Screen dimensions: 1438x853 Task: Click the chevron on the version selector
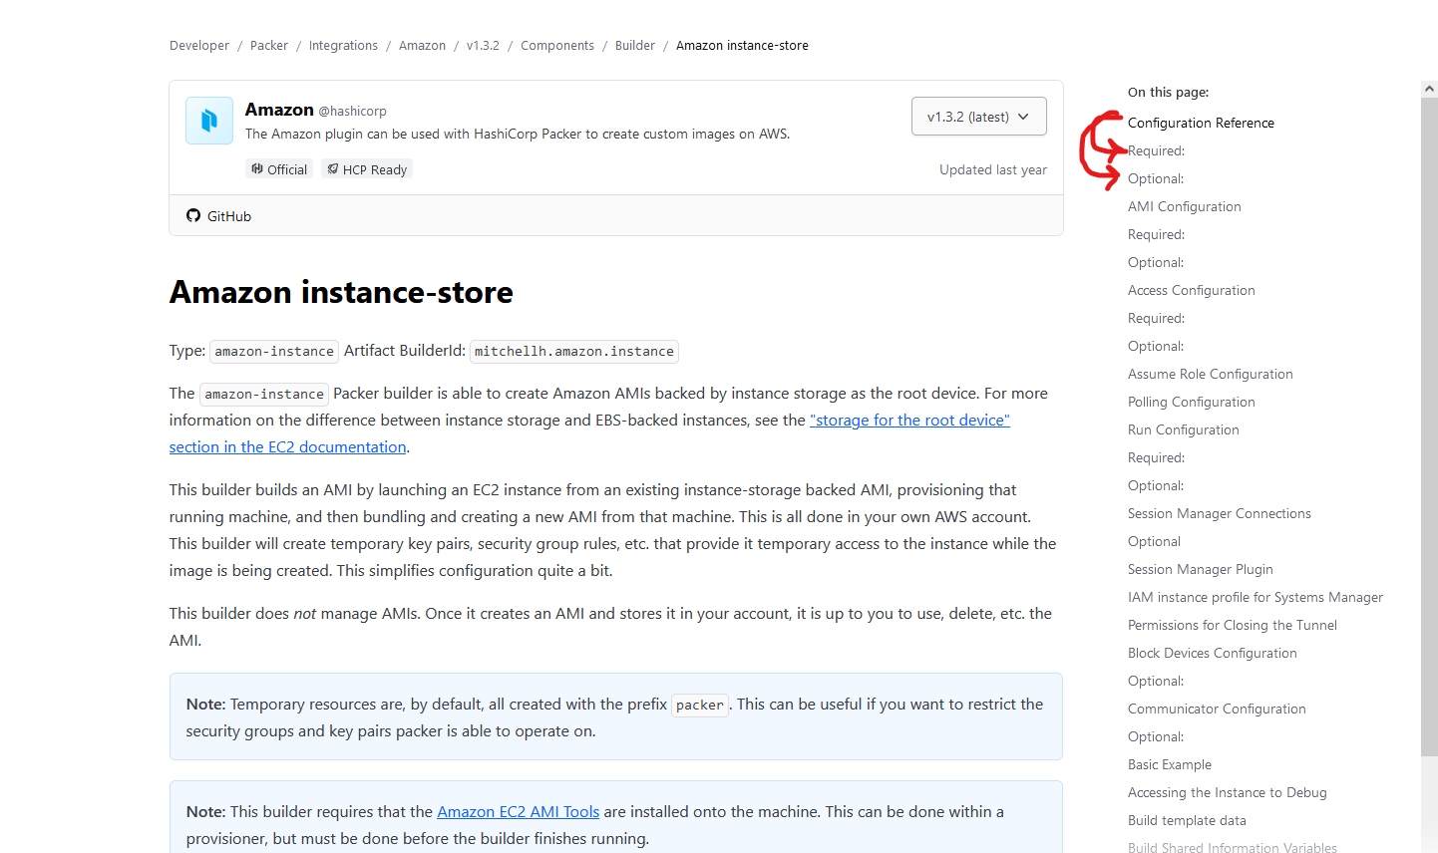1024,116
